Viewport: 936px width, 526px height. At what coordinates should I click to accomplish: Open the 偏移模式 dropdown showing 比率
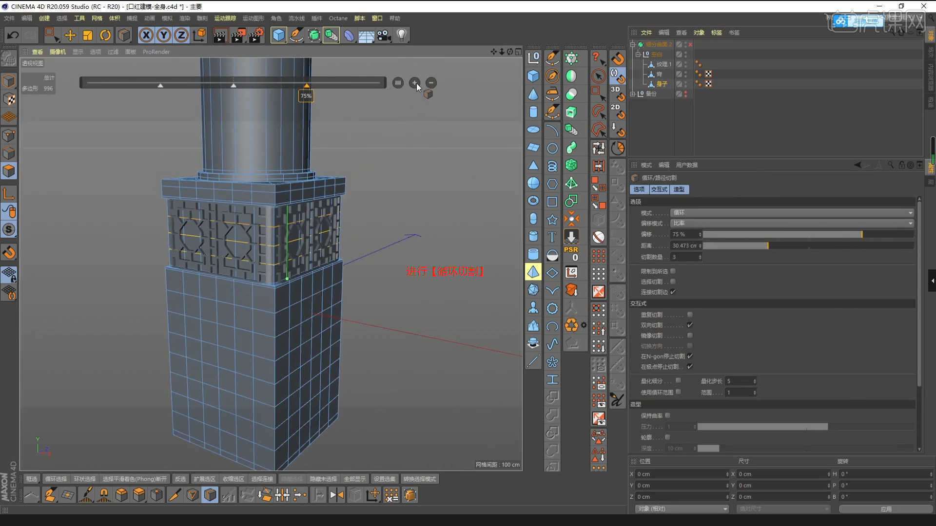792,223
